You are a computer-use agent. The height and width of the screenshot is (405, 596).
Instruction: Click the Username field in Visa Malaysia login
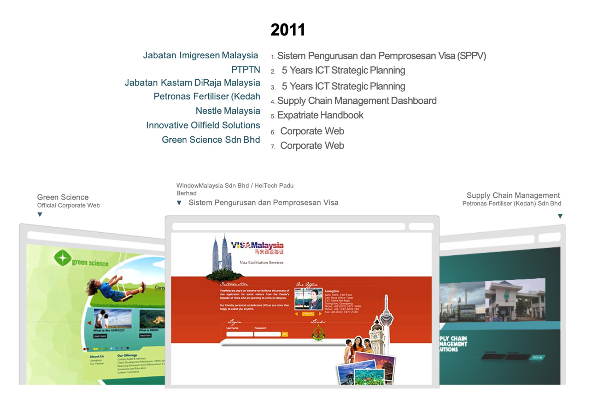(x=240, y=334)
